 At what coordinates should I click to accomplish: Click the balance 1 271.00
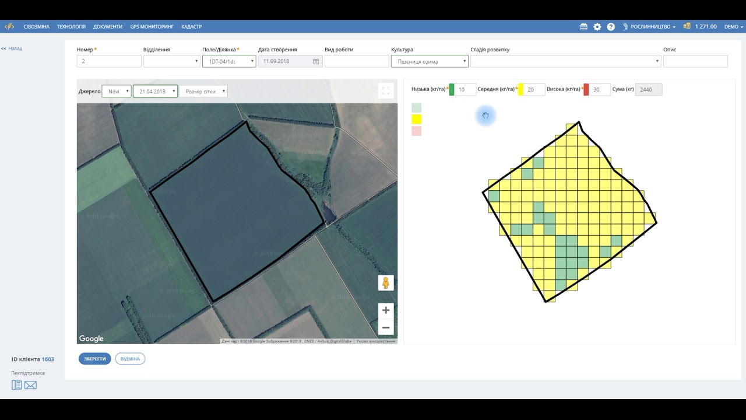pos(706,27)
